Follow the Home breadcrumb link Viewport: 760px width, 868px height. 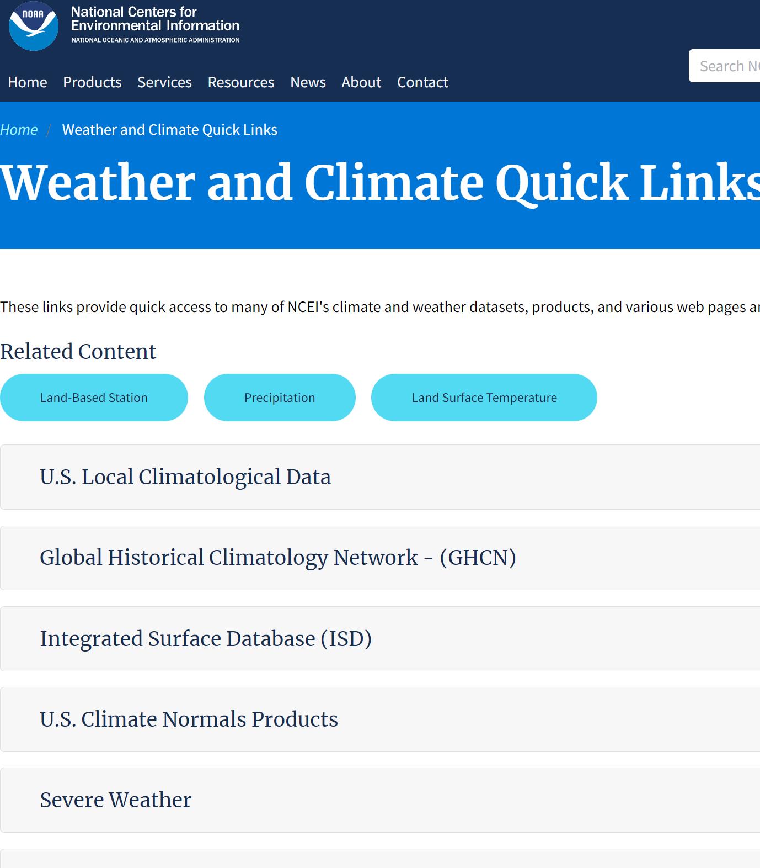[x=19, y=130]
